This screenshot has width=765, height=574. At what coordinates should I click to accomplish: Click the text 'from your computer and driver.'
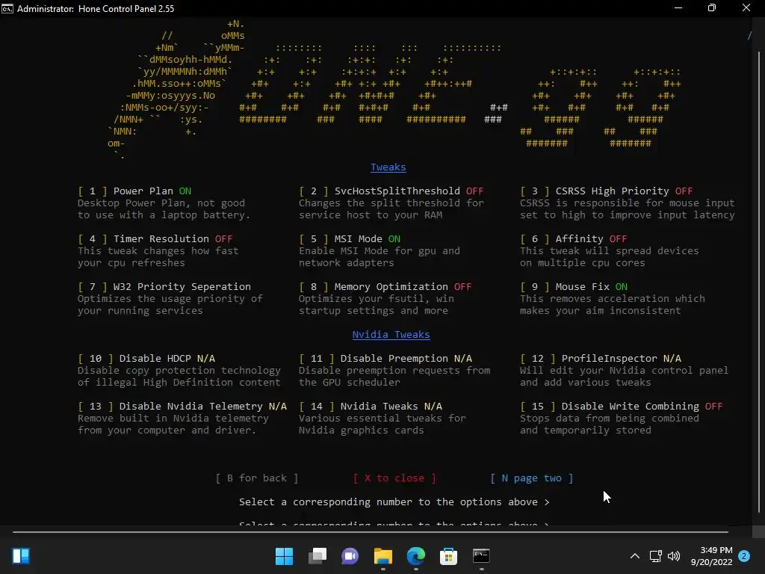[x=167, y=430]
